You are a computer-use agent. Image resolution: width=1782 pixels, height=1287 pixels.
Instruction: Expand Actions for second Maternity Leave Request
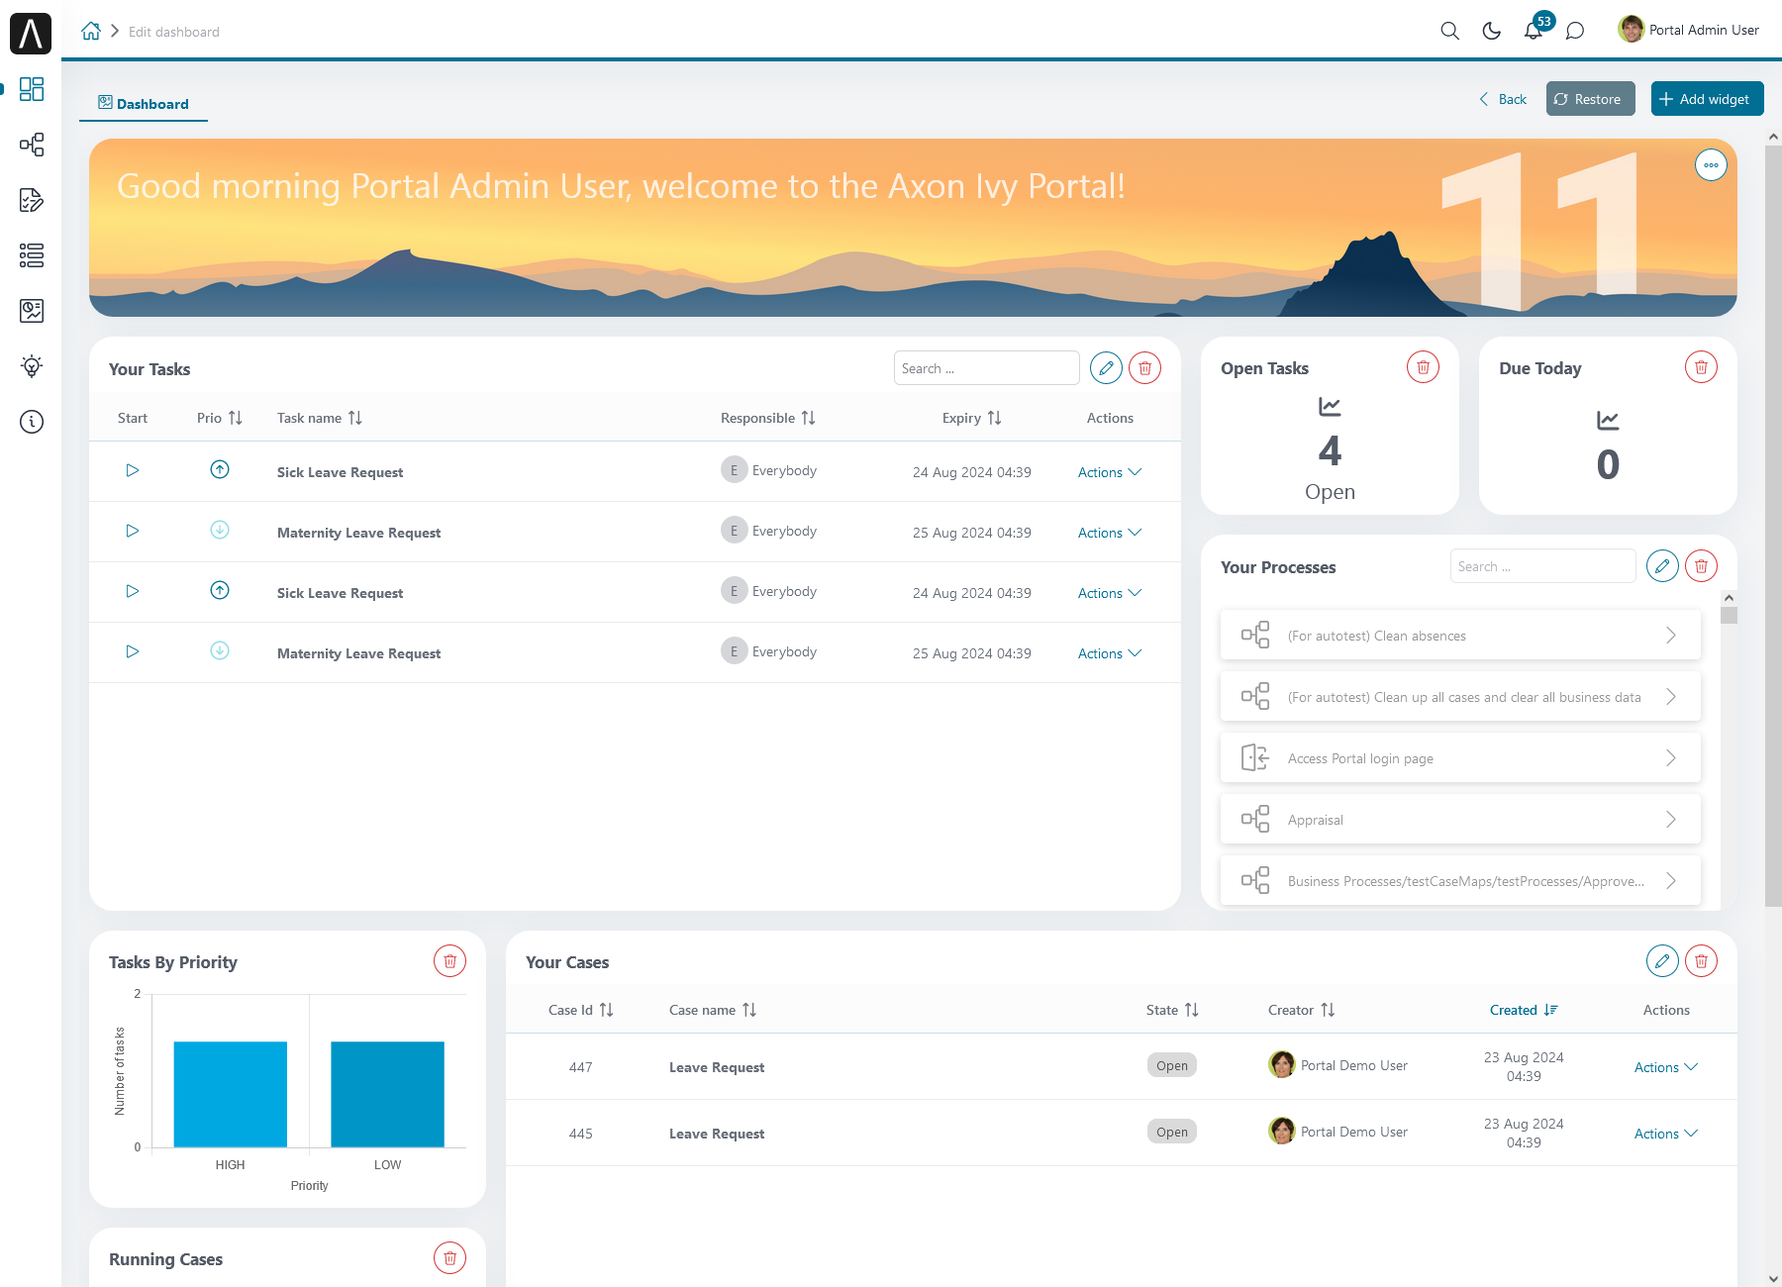click(x=1110, y=653)
